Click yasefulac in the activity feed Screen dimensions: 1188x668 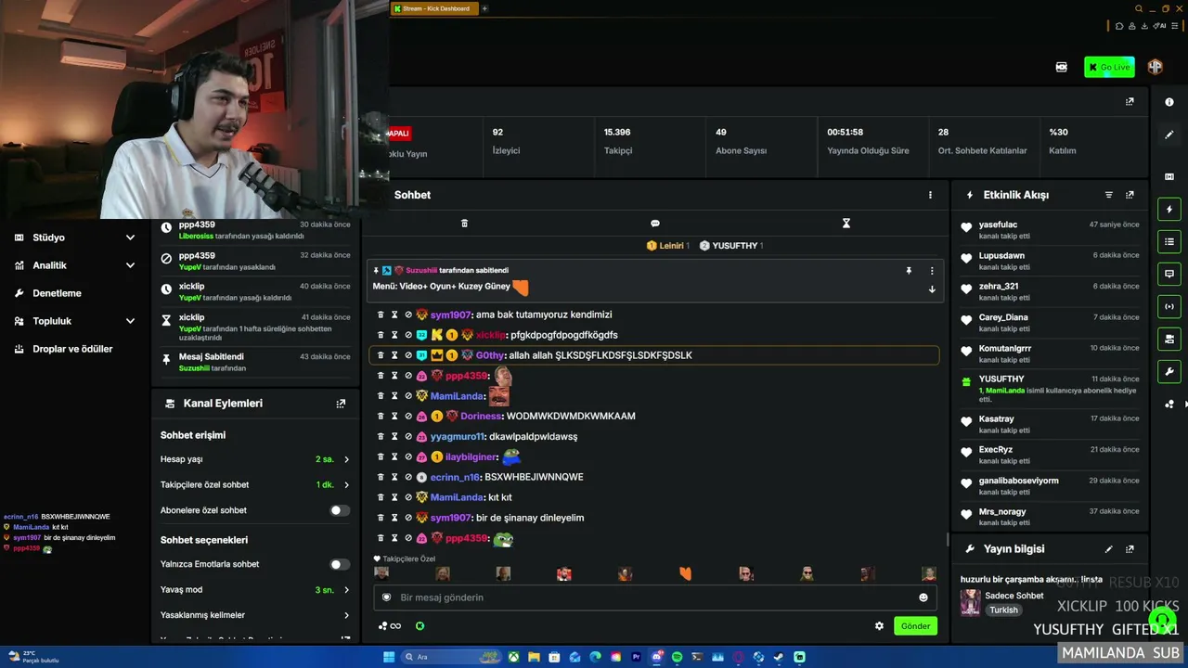pos(999,225)
